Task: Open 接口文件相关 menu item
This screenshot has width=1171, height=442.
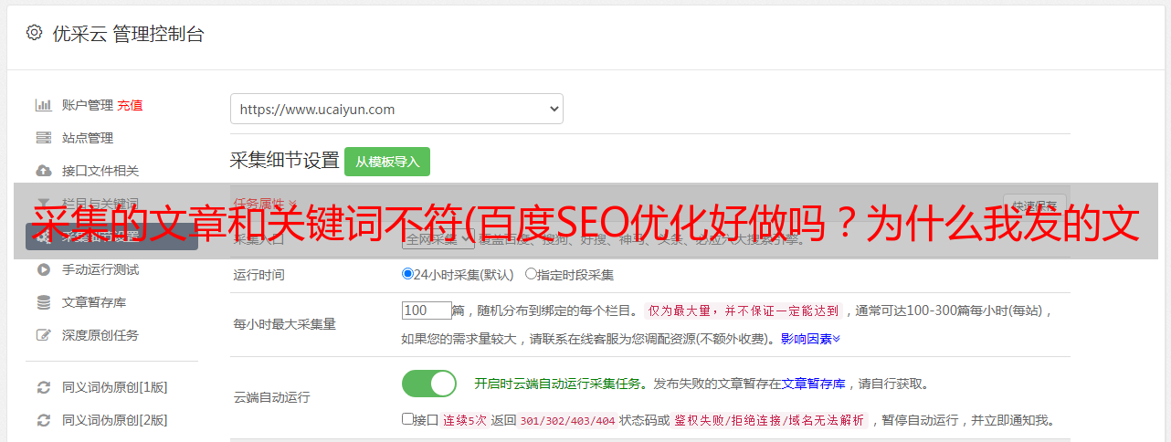Action: tap(100, 171)
